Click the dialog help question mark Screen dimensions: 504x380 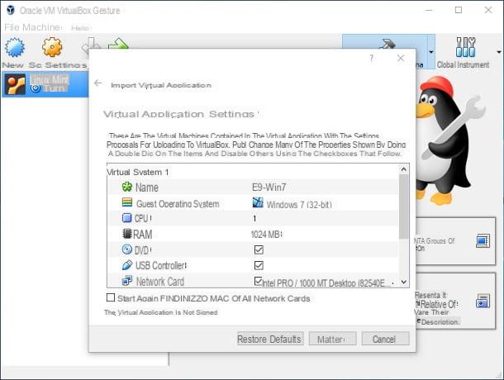pos(372,58)
